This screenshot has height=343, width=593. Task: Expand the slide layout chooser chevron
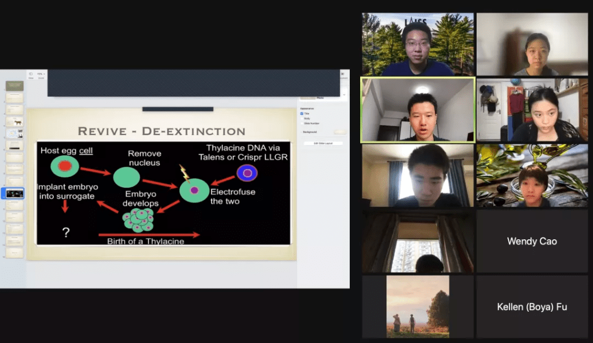(x=344, y=94)
